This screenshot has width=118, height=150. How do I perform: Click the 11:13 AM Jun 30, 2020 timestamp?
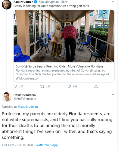(x=17, y=145)
